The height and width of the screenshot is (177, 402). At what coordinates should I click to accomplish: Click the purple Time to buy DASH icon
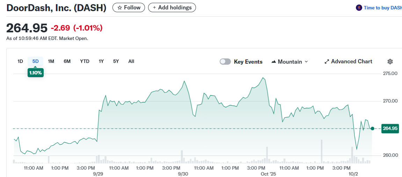[359, 8]
